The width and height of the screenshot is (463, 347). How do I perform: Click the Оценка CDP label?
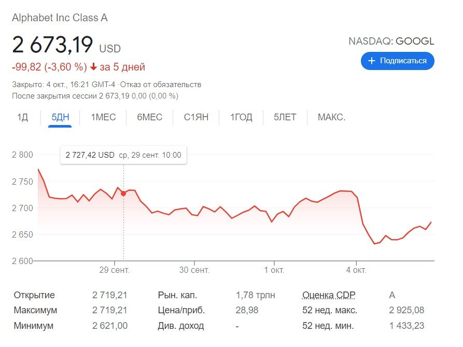coord(329,295)
